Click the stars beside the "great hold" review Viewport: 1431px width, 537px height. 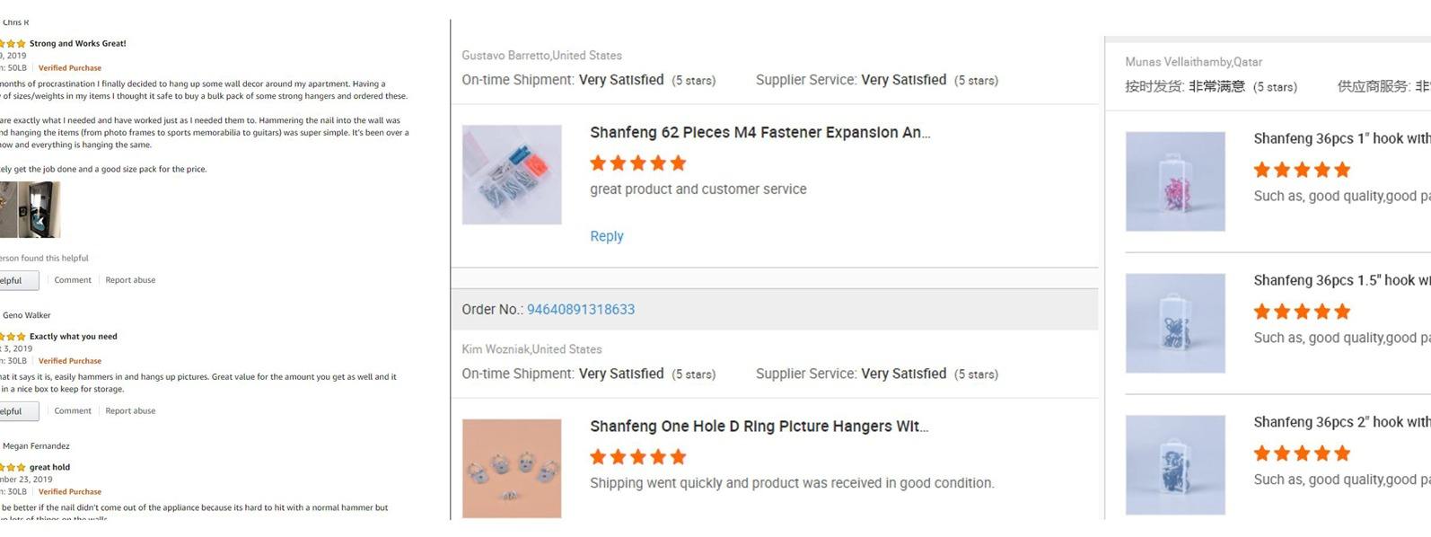pyautogui.click(x=13, y=467)
